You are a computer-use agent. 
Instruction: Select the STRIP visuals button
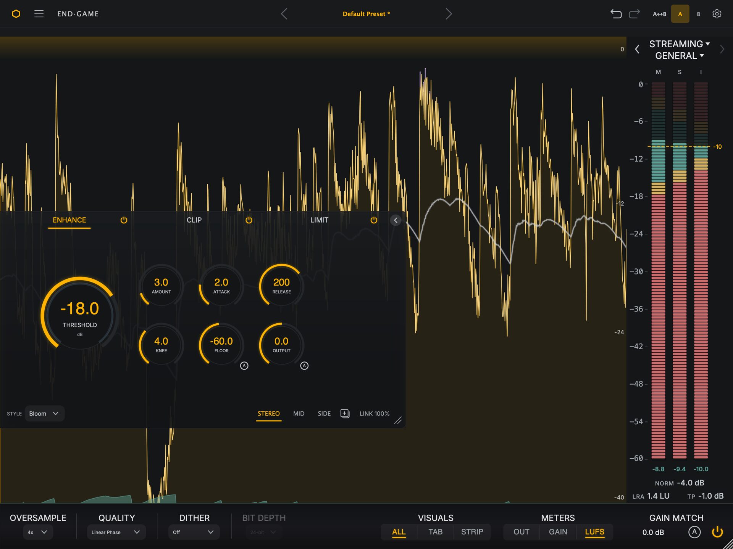[x=472, y=532]
